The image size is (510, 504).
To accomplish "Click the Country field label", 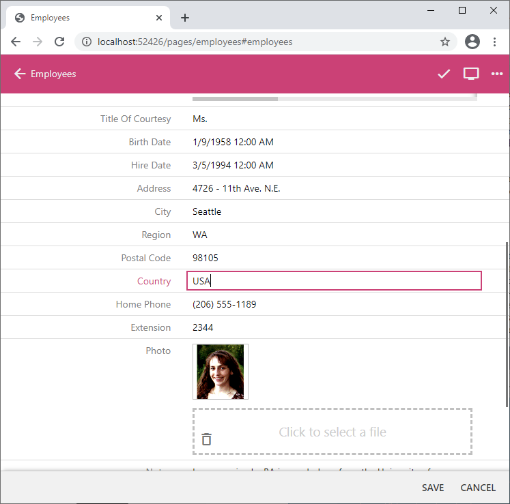I will (154, 281).
